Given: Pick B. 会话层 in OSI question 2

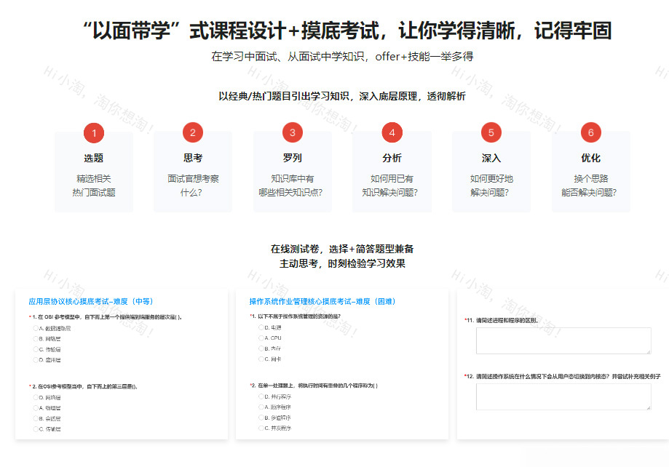Looking at the screenshot, I should (36, 418).
